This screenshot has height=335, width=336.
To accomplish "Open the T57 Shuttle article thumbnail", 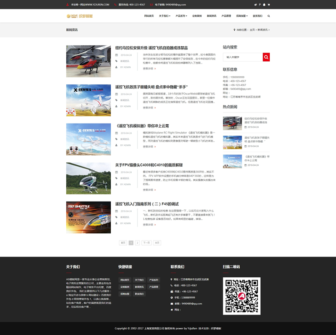I will click(x=89, y=217).
